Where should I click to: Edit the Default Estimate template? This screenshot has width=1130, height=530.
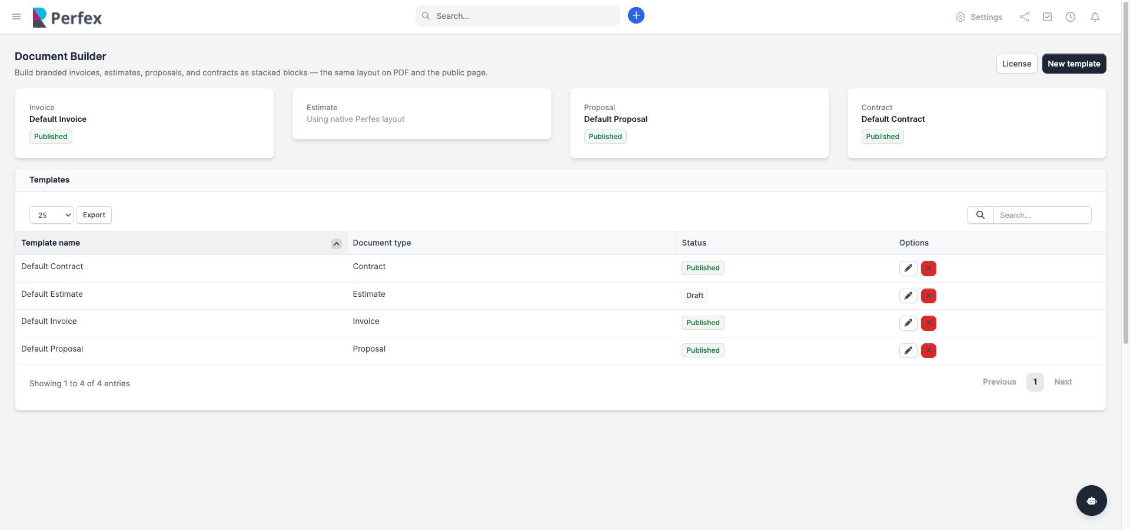(x=908, y=296)
